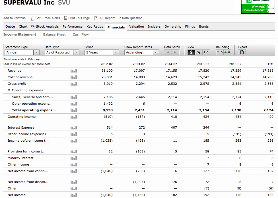Image resolution: width=278 pixels, height=198 pixels.
Task: Open the Stock Analysis tab
Action: pyautogui.click(x=45, y=26)
